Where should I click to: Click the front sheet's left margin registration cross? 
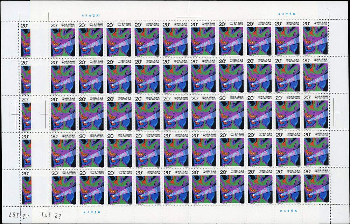[45, 114]
